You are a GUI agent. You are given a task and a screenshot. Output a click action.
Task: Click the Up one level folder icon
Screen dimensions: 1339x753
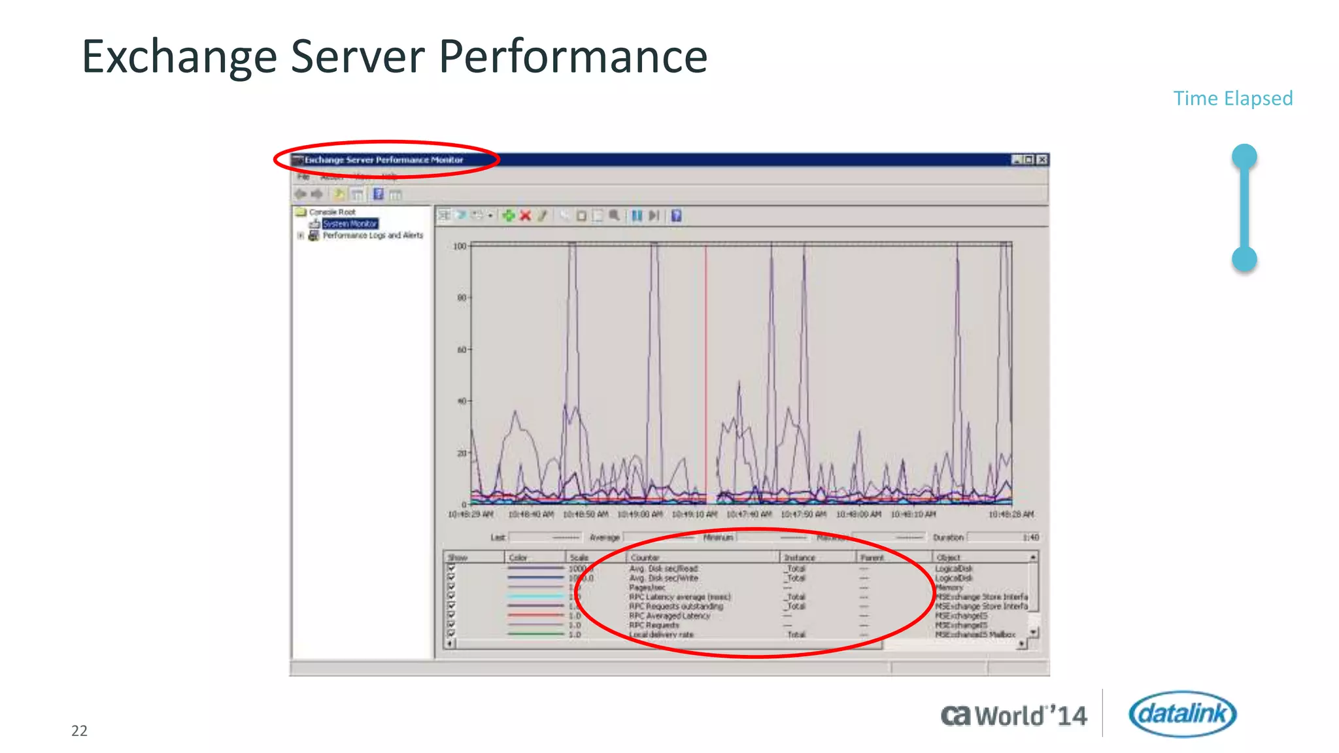(x=339, y=194)
